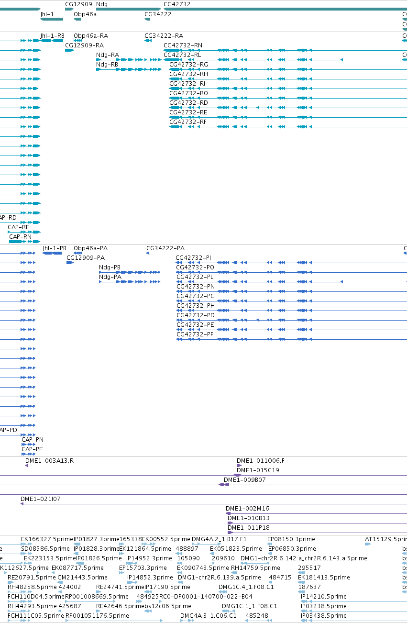Click the RE24741.5prime EST label
This screenshot has width=407, height=623.
point(120,587)
